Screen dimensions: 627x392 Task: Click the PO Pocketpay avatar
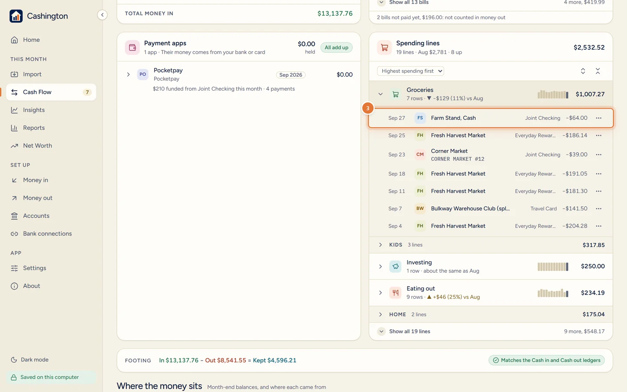pyautogui.click(x=143, y=74)
